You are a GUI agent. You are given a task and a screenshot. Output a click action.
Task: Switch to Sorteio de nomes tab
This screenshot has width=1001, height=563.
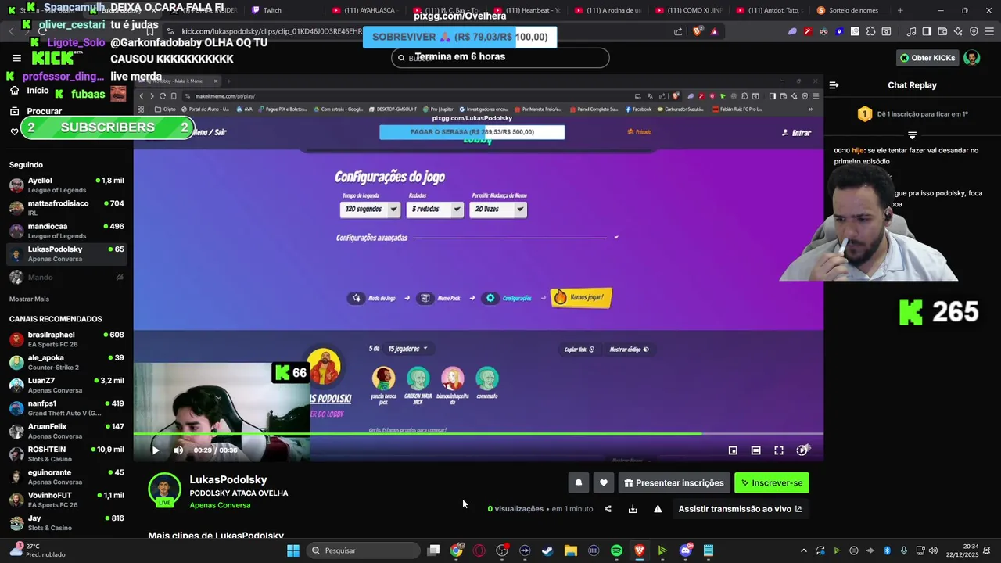pyautogui.click(x=850, y=10)
